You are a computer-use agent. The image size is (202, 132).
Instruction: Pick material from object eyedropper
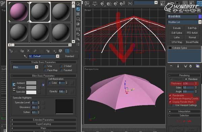(x=25, y=56)
